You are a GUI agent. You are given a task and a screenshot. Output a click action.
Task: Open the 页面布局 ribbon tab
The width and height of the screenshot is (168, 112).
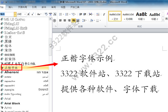coord(22,7)
